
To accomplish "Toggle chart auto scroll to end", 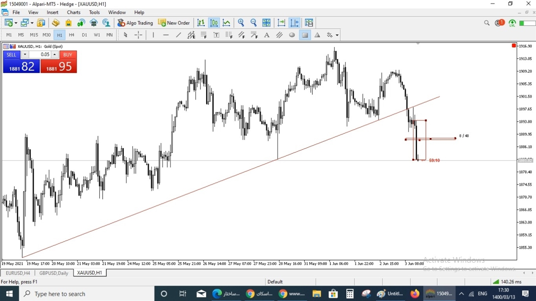I will [281, 23].
